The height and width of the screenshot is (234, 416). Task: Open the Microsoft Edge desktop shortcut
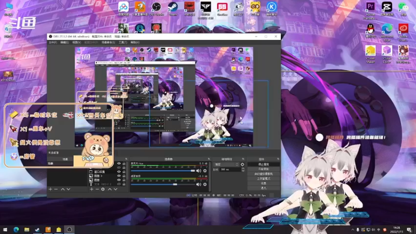pyautogui.click(x=387, y=32)
